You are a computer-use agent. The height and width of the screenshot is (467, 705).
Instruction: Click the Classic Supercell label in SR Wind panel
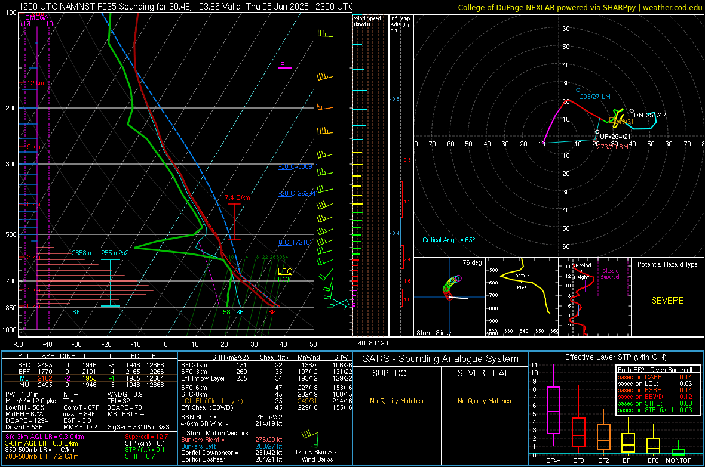tap(610, 274)
